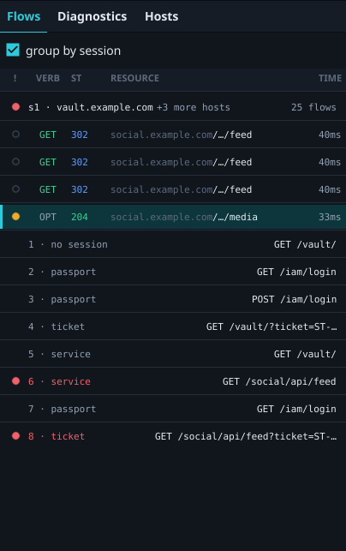Select step 4 ticket GET /vault/?ticket=ST
Image resolution: width=346 pixels, height=551 pixels.
(x=173, y=326)
